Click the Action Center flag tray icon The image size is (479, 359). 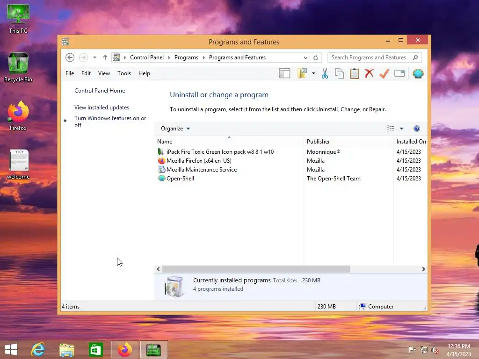coord(412,350)
